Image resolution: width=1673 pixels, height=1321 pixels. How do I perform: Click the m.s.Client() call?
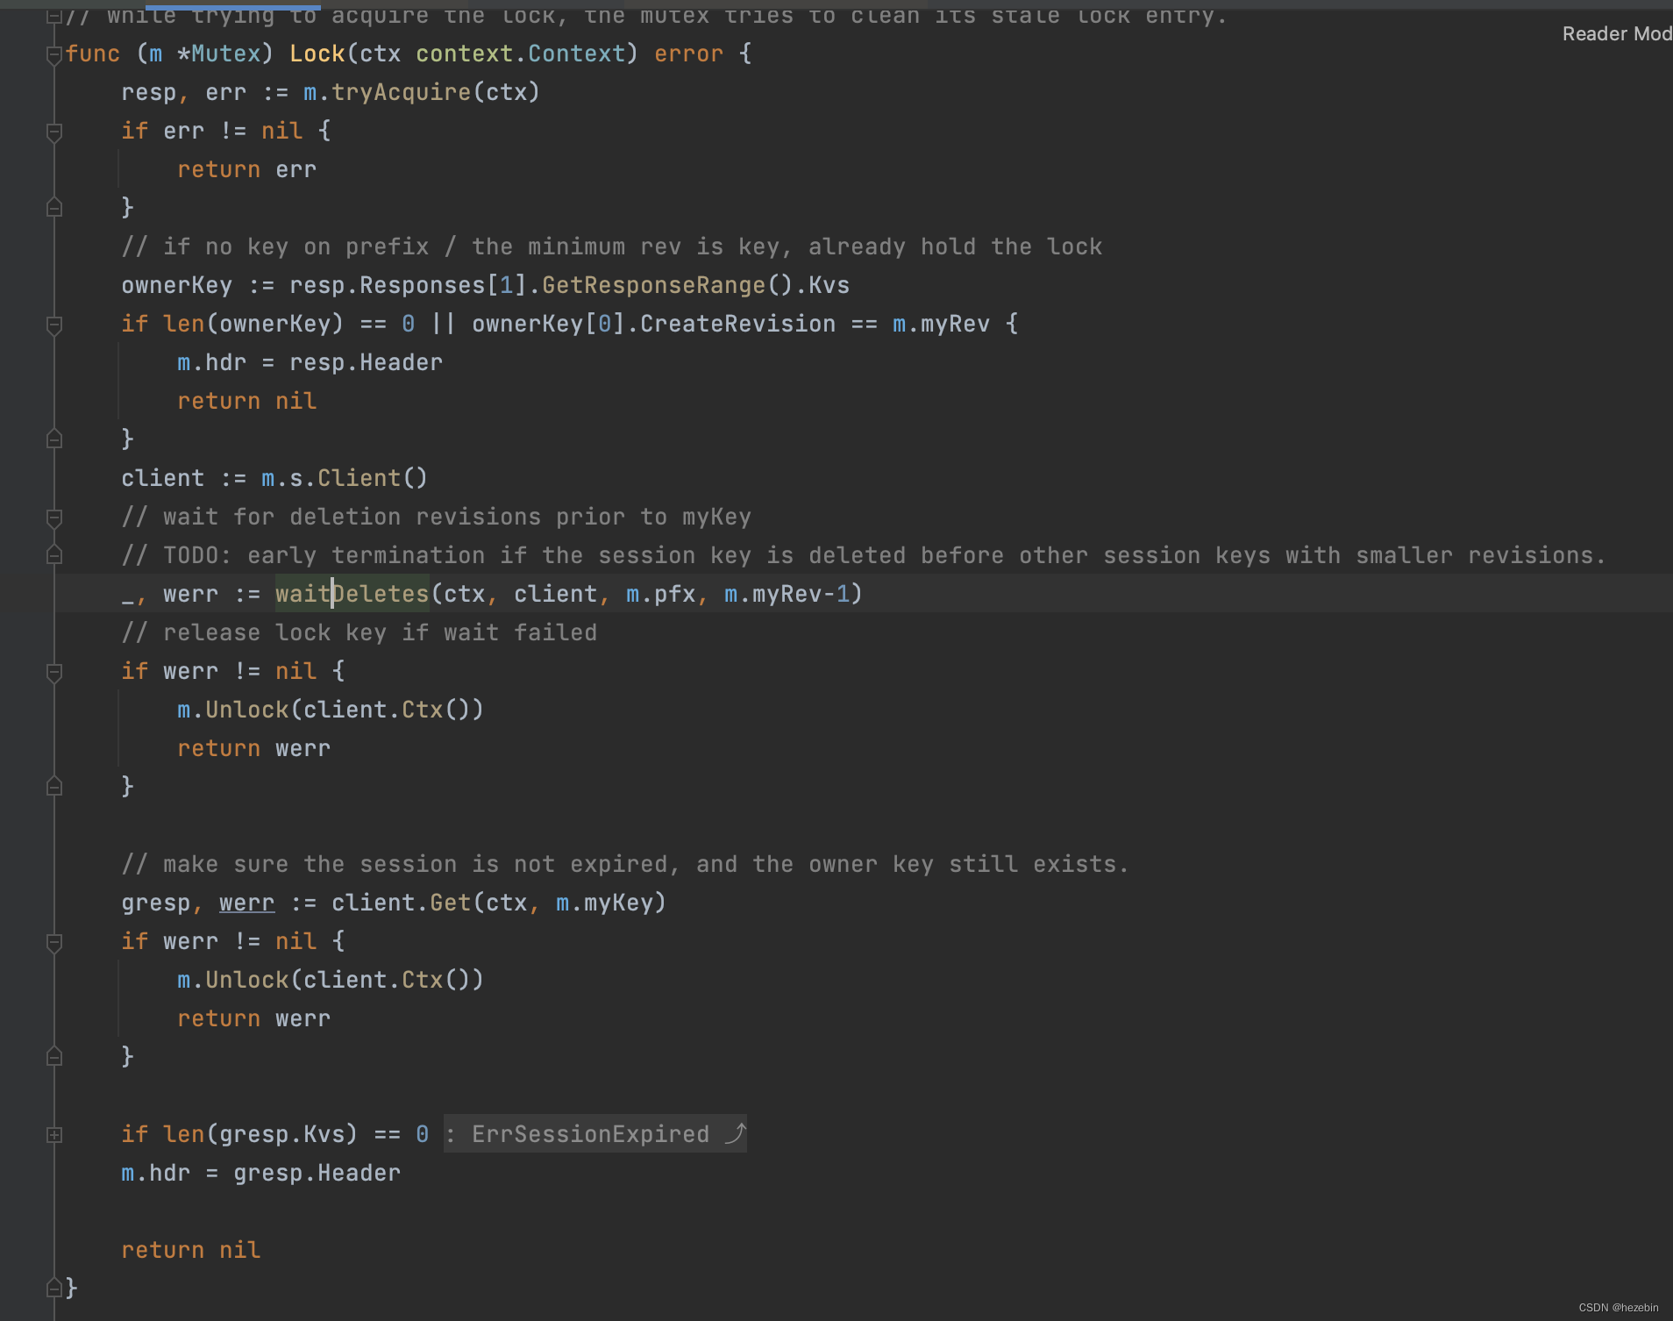point(345,478)
